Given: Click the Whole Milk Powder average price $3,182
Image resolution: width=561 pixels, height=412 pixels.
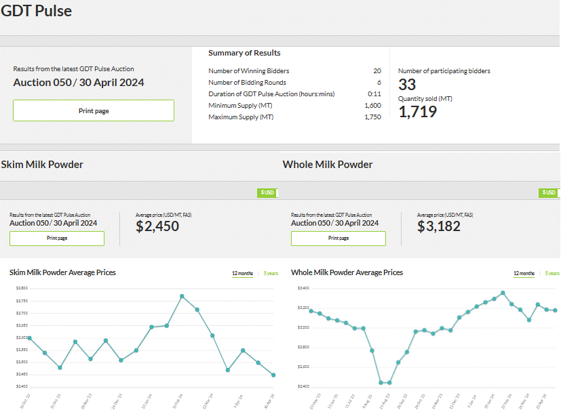Looking at the screenshot, I should tap(439, 226).
